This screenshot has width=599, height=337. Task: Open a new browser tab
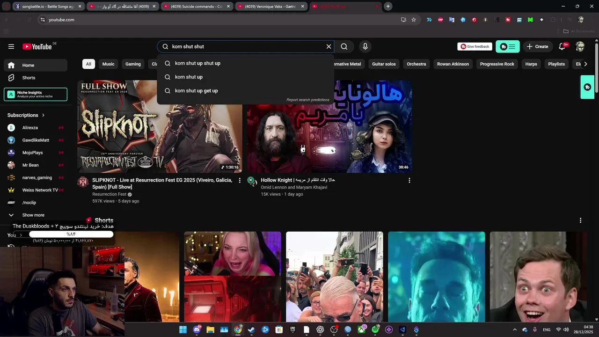pos(388,7)
